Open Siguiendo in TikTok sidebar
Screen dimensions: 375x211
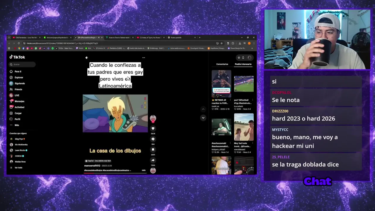pos(17,84)
